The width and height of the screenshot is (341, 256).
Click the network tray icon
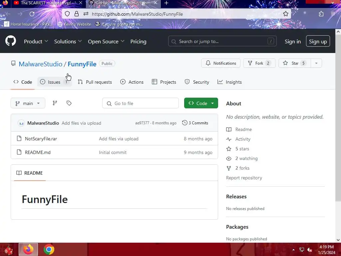tap(302, 250)
